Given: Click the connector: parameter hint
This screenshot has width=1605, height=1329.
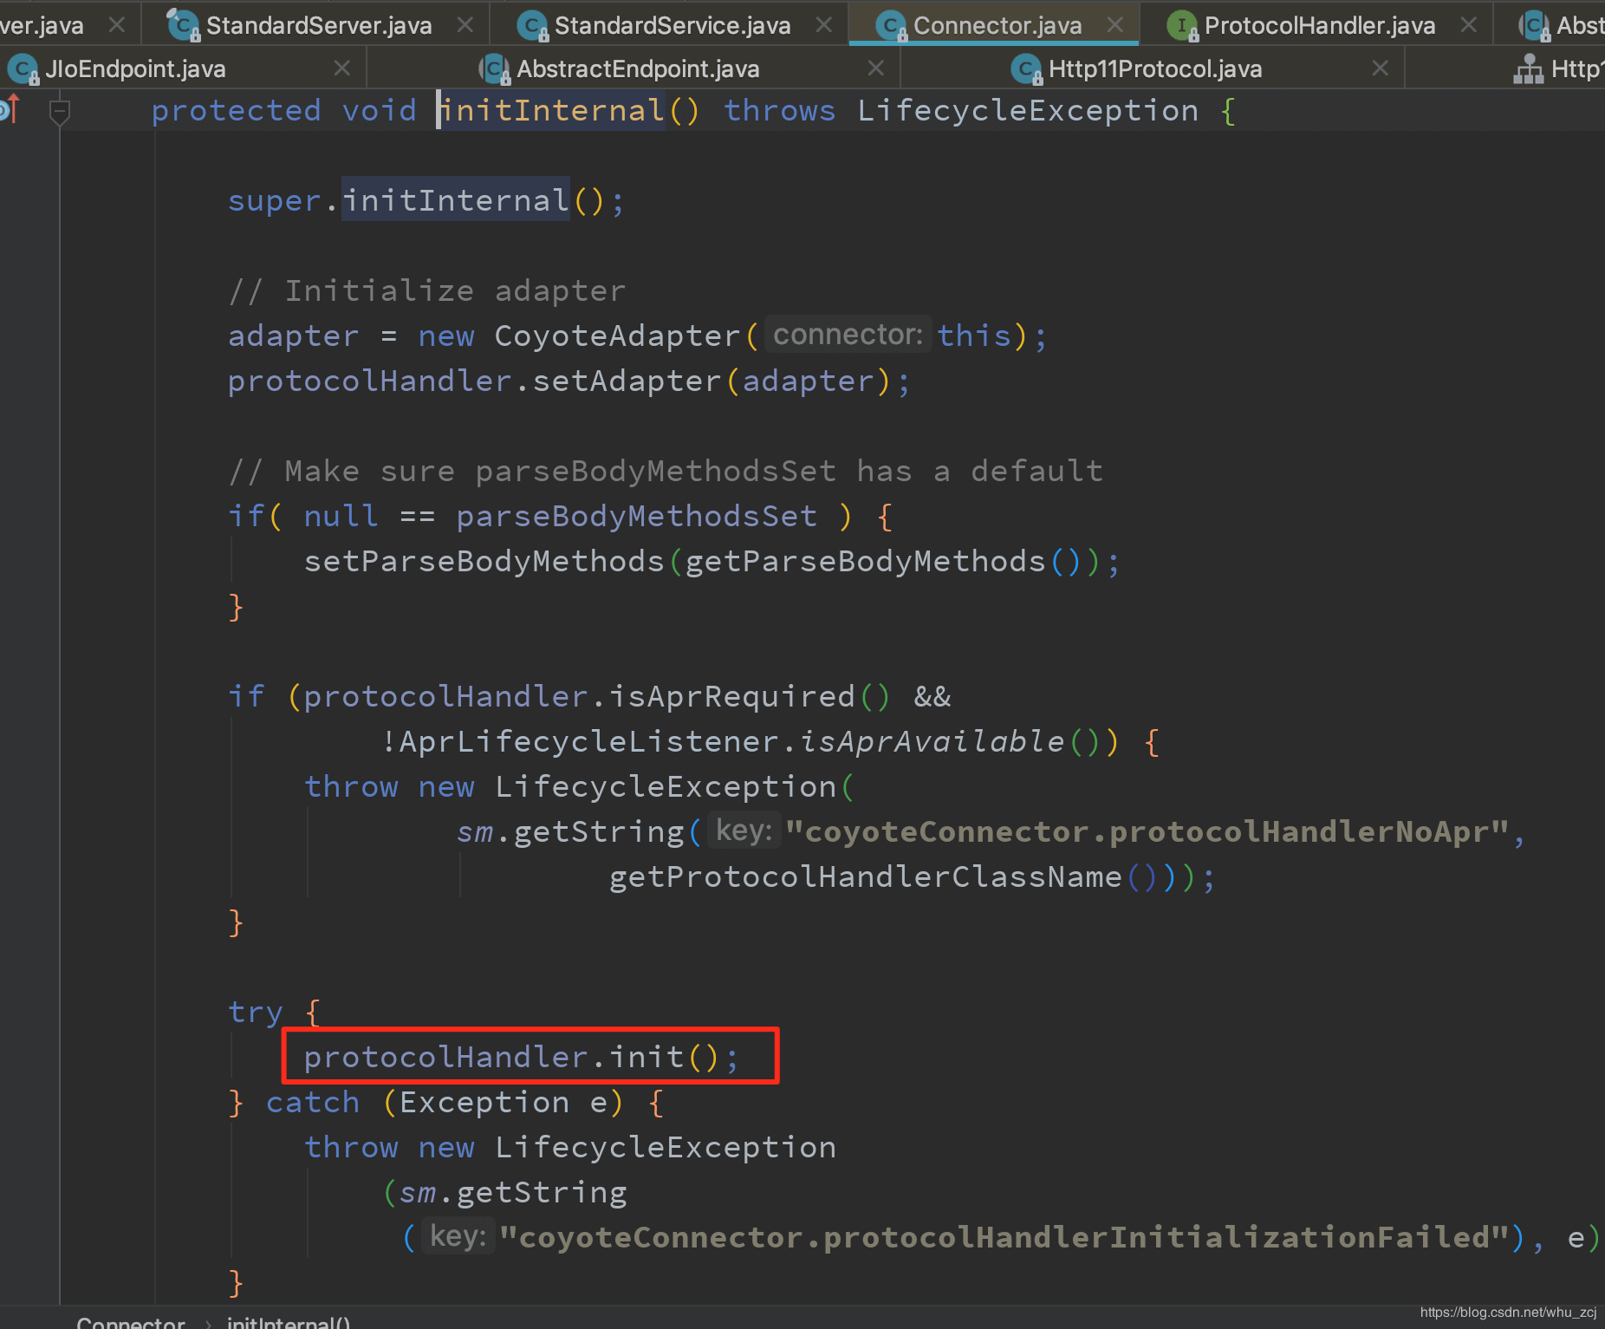Looking at the screenshot, I should (848, 335).
